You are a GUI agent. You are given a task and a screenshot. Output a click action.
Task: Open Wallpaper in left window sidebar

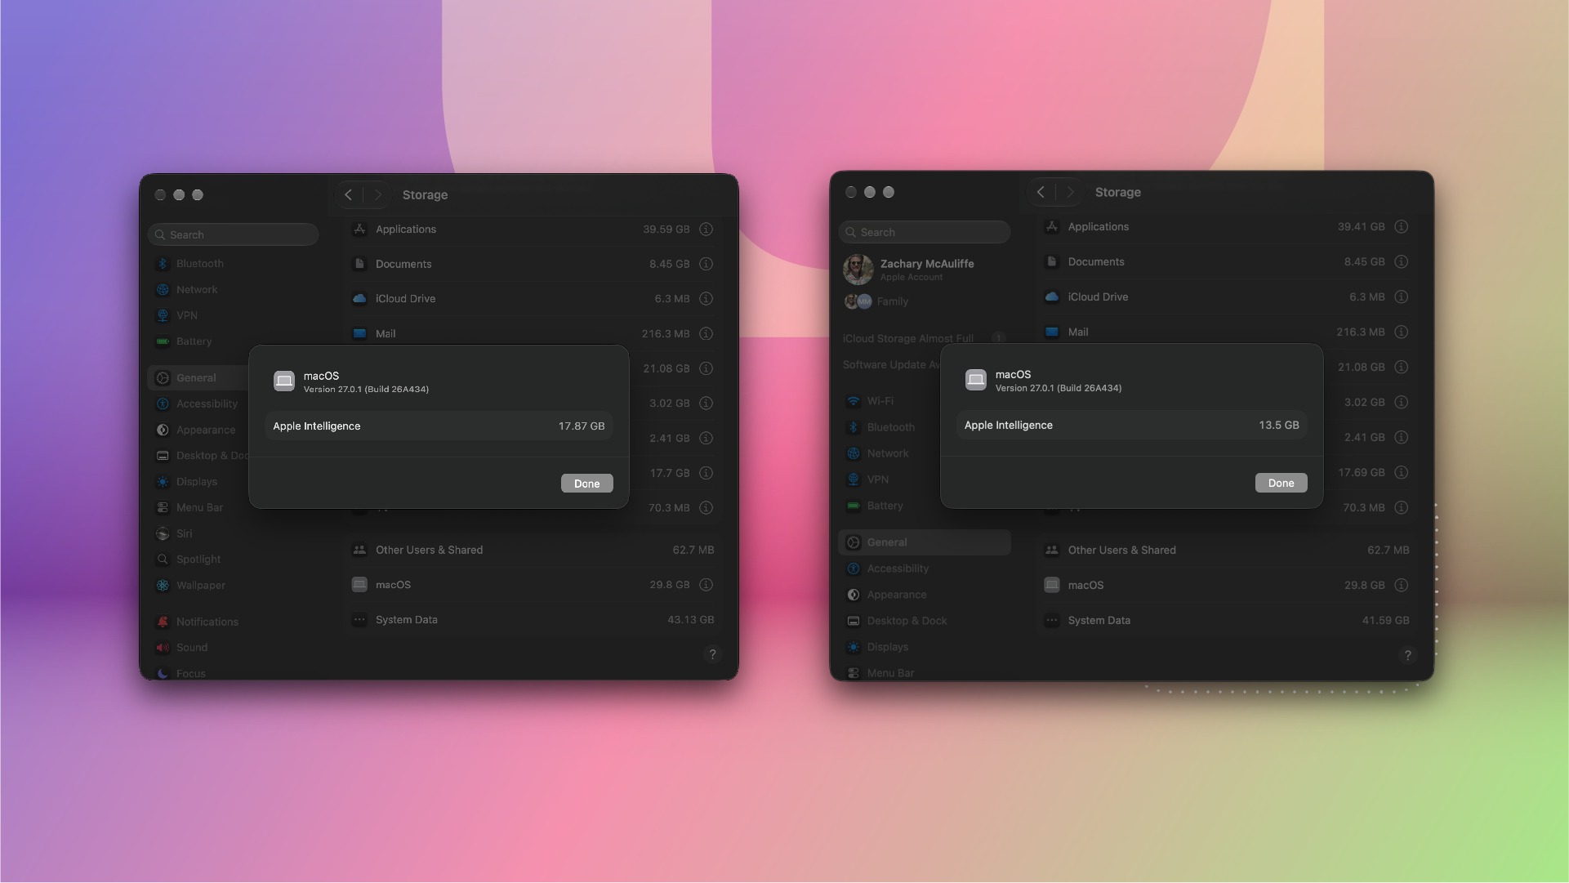[x=234, y=586]
